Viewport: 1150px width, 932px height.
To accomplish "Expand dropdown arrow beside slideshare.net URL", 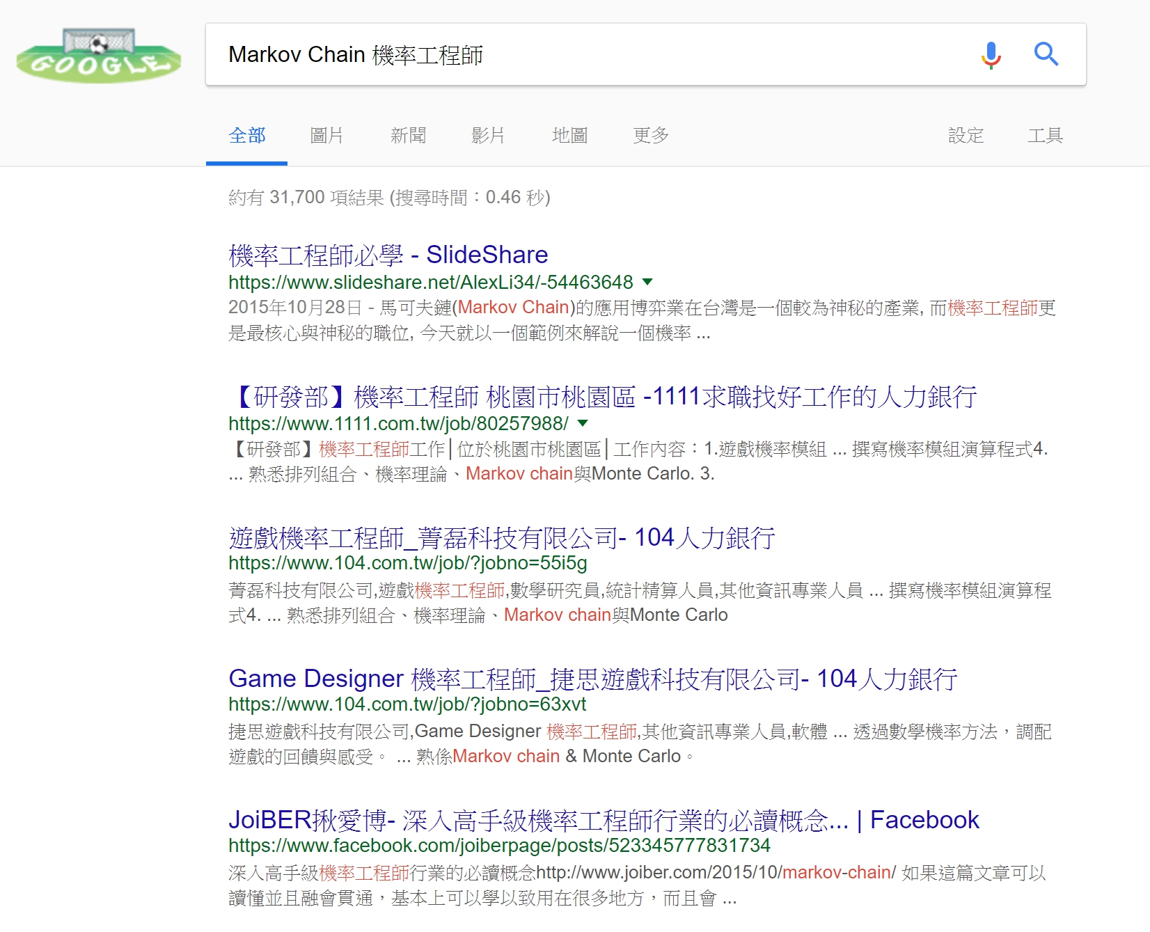I will [647, 282].
